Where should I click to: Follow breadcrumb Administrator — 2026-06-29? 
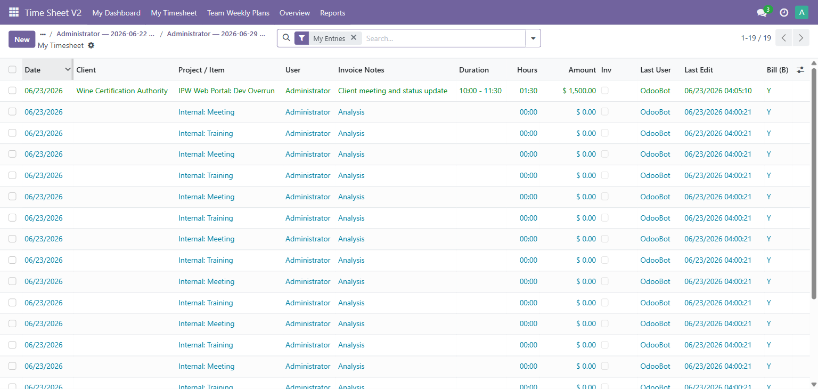coord(216,34)
